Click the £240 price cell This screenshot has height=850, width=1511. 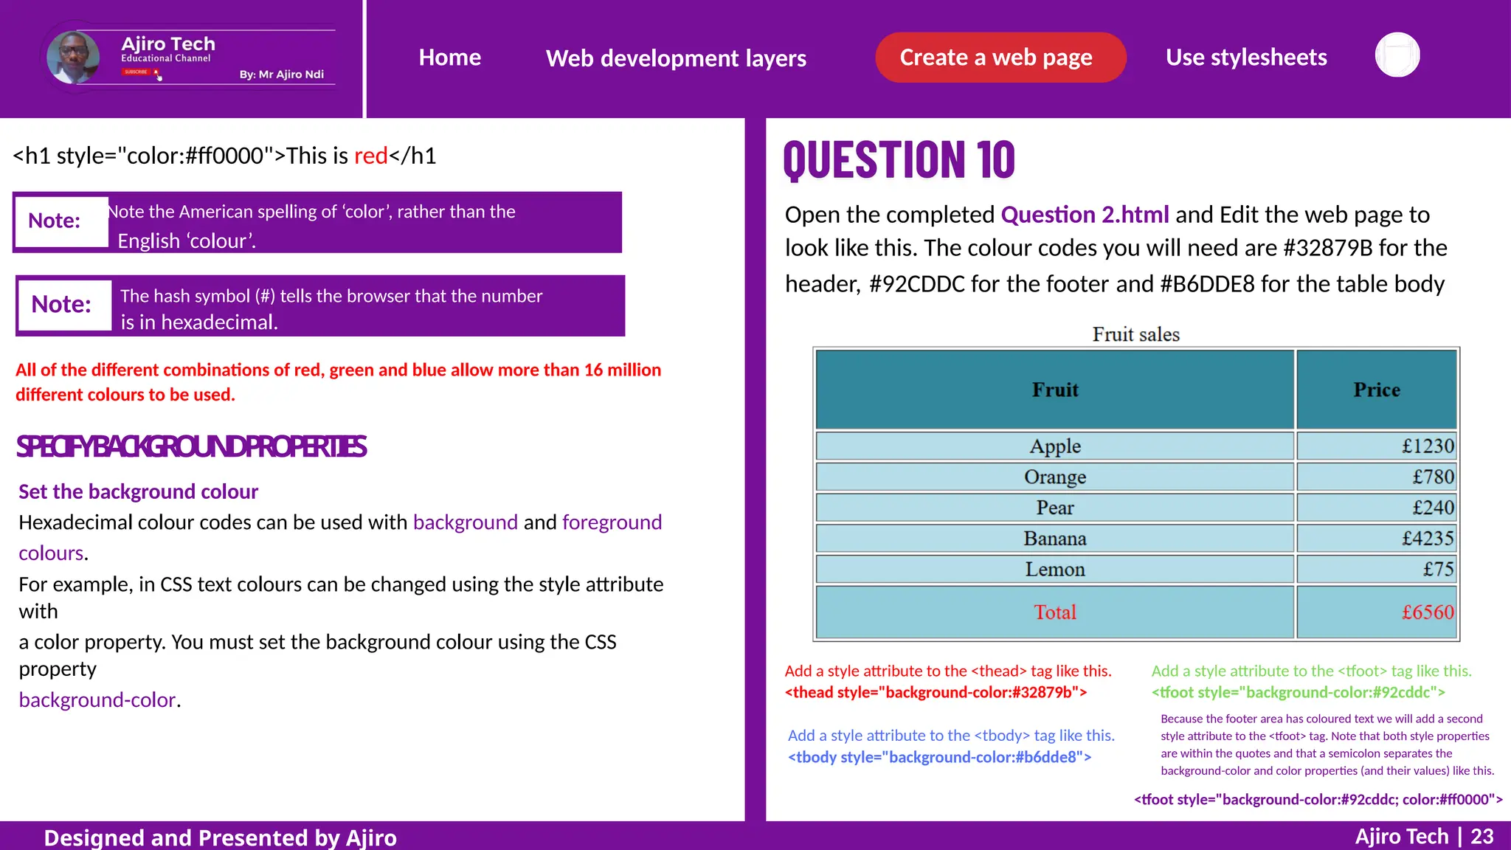click(1377, 508)
